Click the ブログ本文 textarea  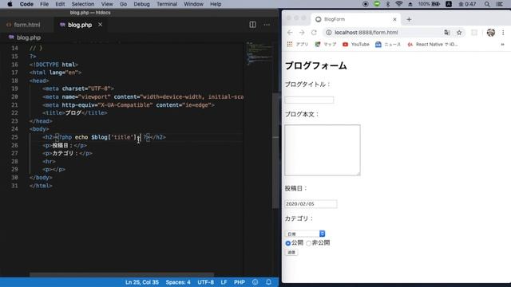323,150
